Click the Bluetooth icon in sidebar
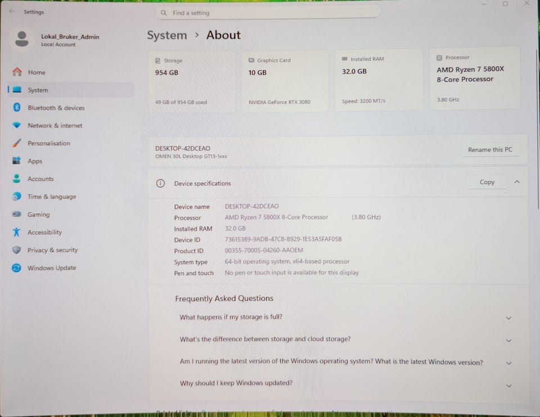Image resolution: width=540 pixels, height=417 pixels. [16, 107]
